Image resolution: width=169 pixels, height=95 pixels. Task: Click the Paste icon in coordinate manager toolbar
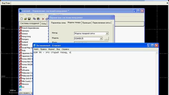[38, 19]
